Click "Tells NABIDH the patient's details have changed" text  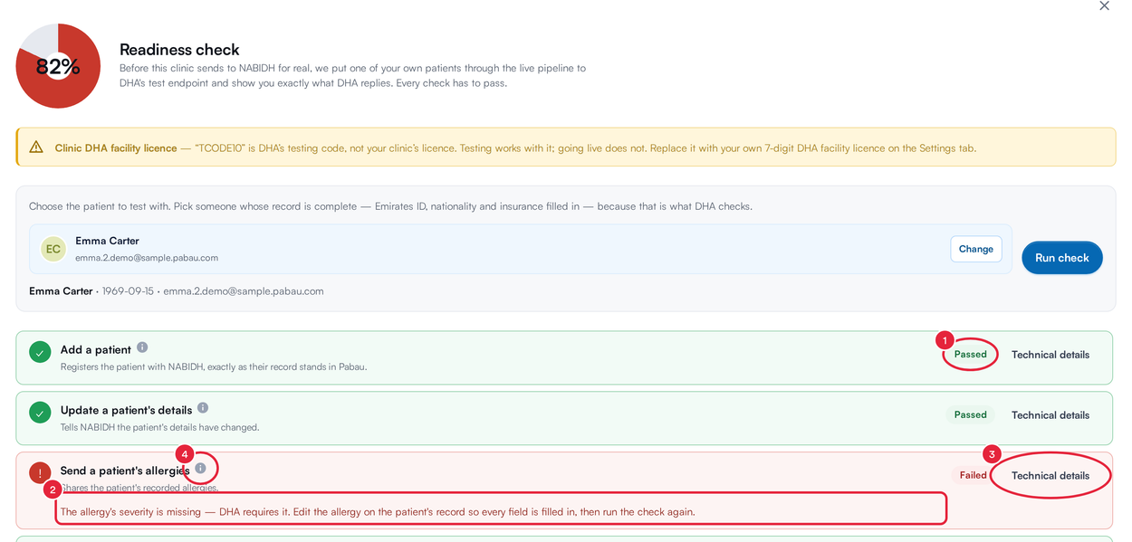tap(159, 428)
